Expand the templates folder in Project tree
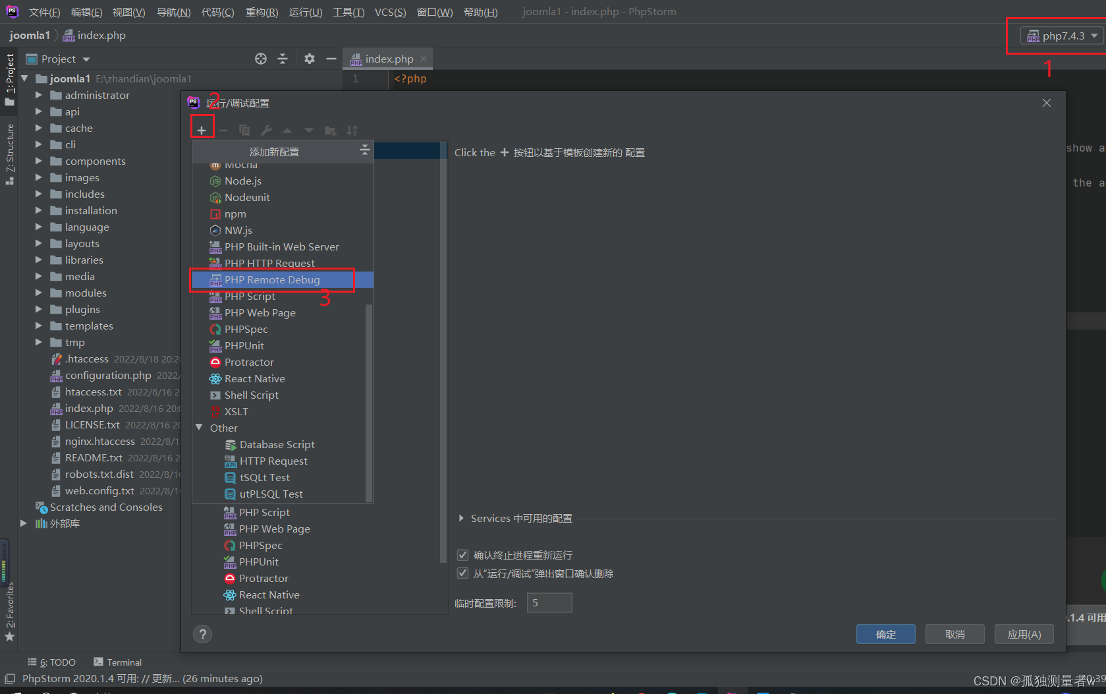 pos(38,326)
